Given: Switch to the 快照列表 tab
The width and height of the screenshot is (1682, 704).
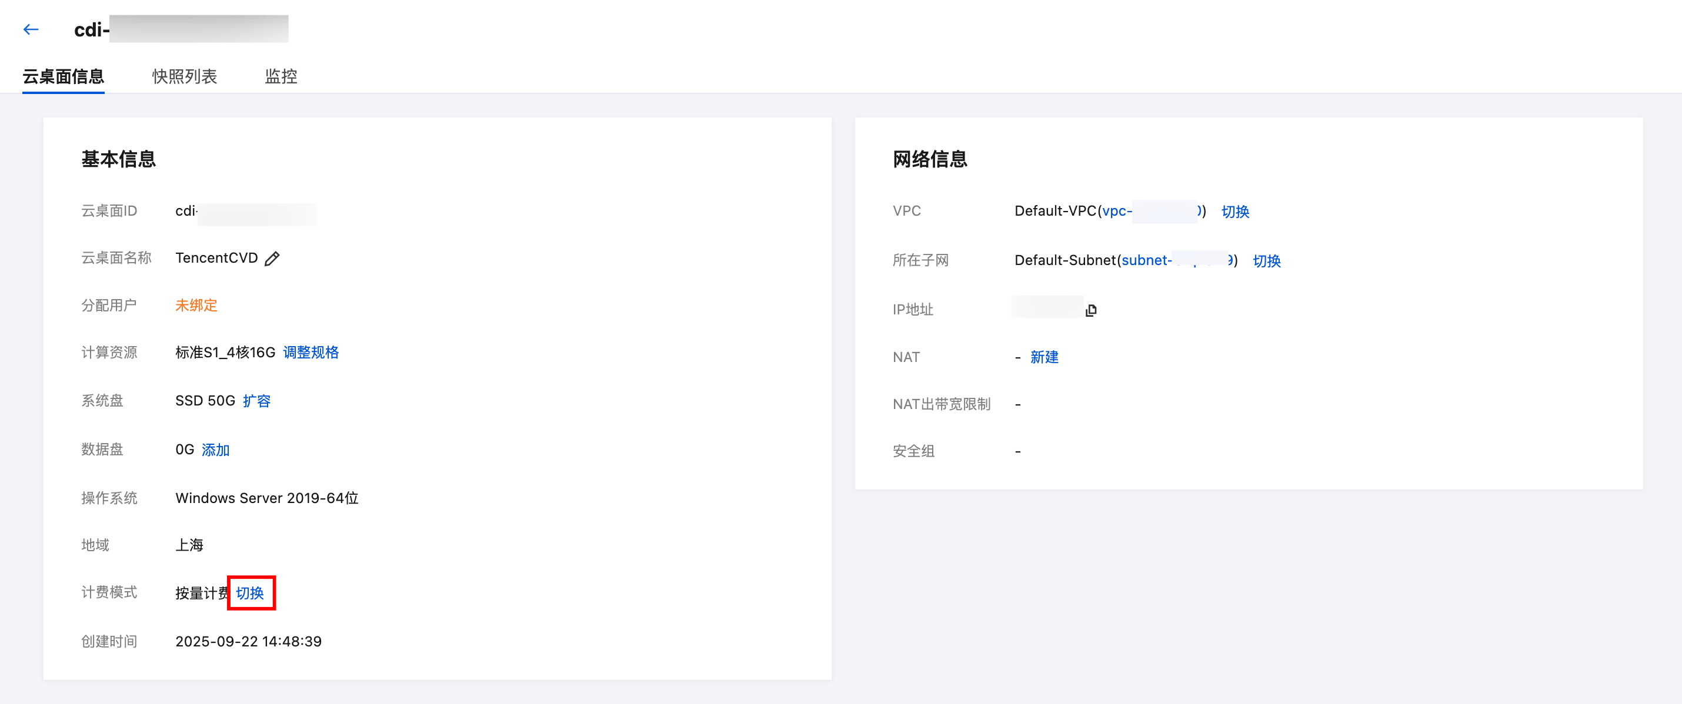Looking at the screenshot, I should tap(184, 76).
